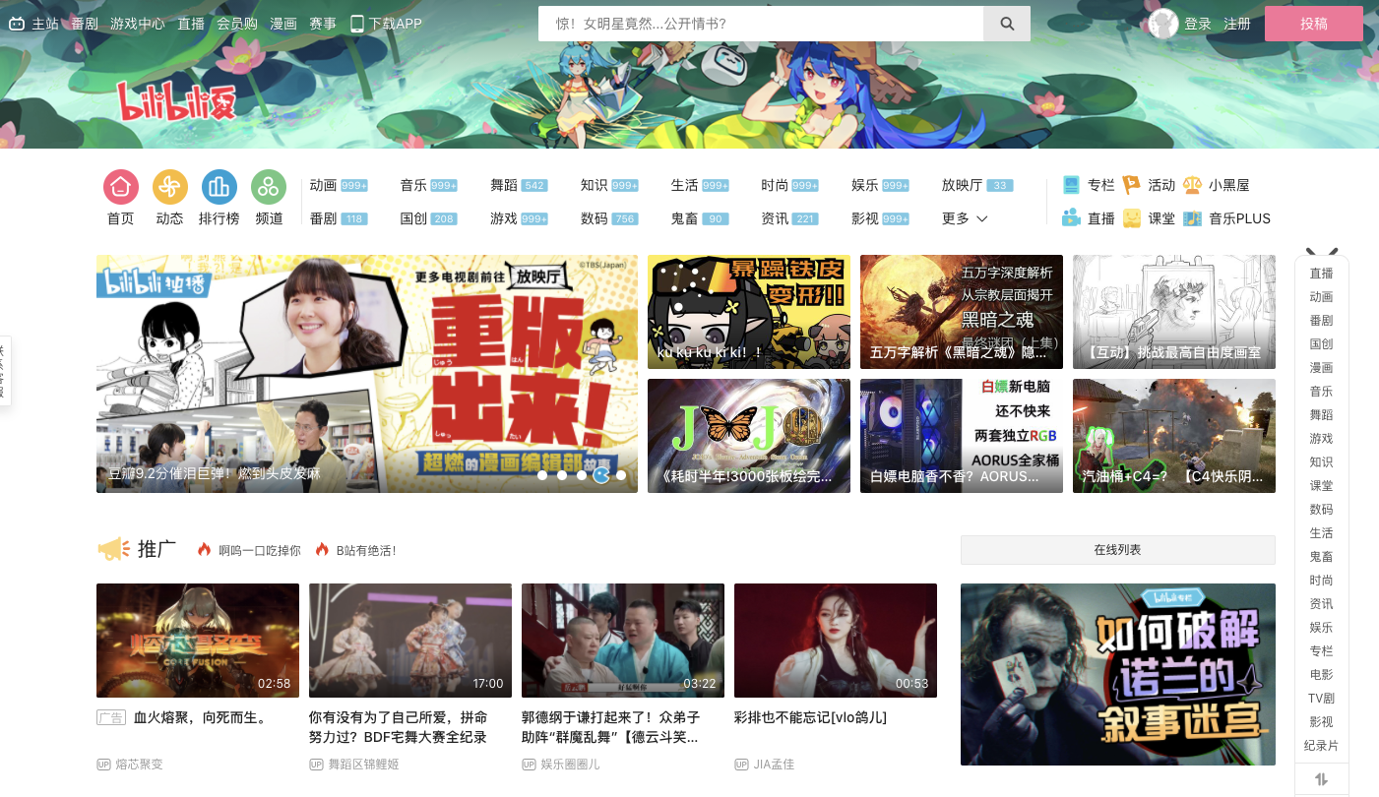This screenshot has width=1379, height=797.
Task: Open 游戏中心 in top navigation
Action: click(x=138, y=24)
